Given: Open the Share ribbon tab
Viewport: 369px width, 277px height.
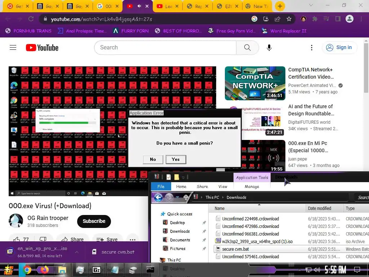Looking at the screenshot, I should (x=203, y=186).
